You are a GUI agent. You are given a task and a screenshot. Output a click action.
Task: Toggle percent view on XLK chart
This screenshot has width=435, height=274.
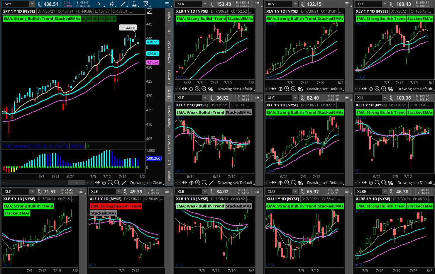tap(211, 89)
